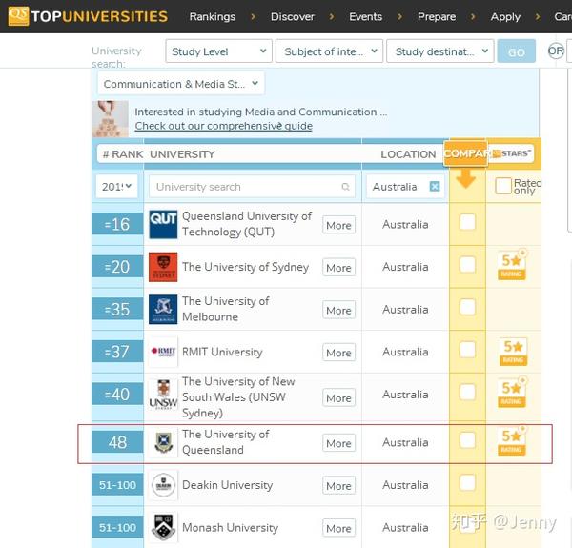Open the Study Level dropdown
The width and height of the screenshot is (572, 548).
pyautogui.click(x=218, y=51)
